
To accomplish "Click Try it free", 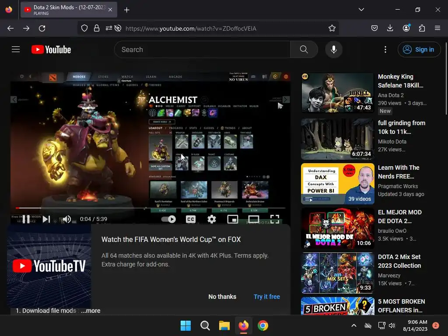I will pos(267,297).
